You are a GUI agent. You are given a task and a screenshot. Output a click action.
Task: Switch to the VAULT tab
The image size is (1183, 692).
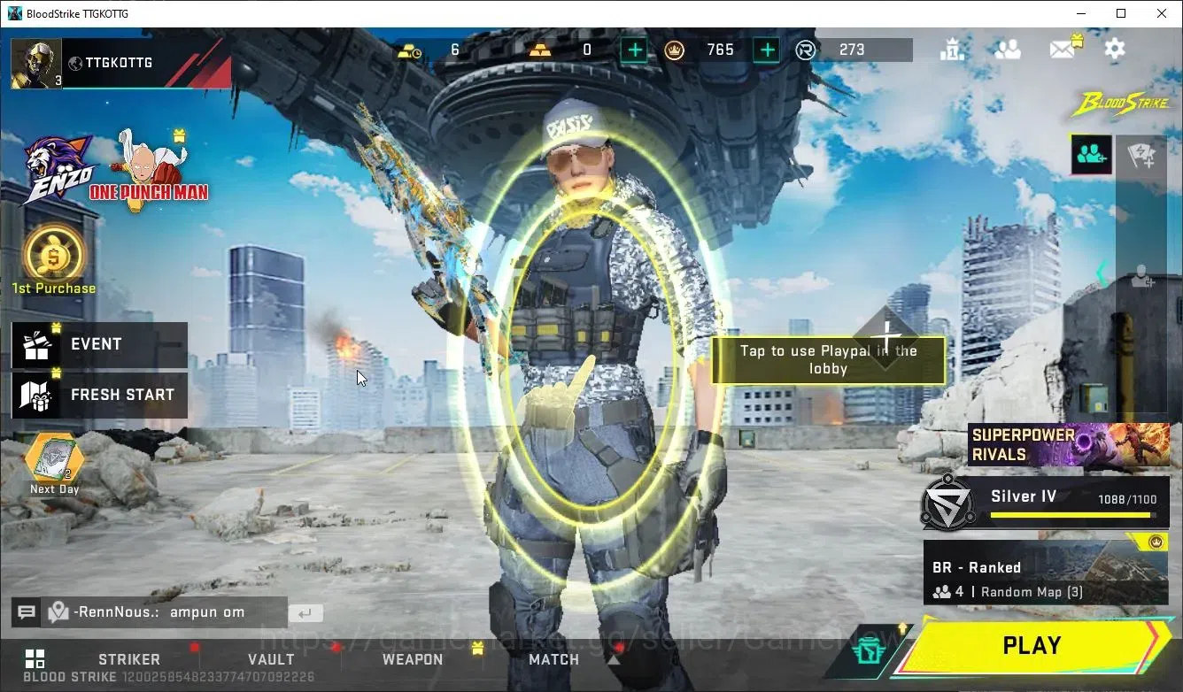pos(271,659)
